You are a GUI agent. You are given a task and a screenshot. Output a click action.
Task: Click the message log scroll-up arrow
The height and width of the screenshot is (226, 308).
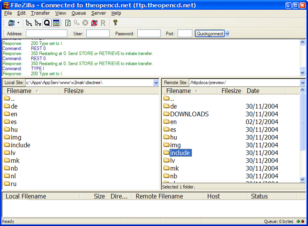coord(303,42)
